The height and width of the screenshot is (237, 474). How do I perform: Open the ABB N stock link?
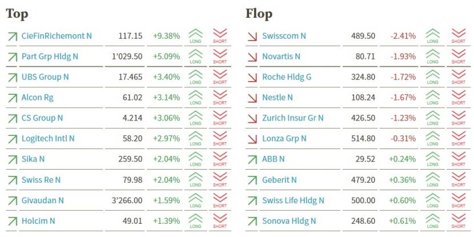click(274, 159)
